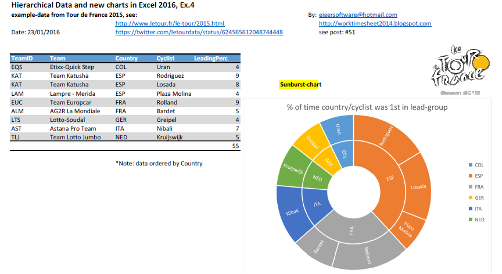This screenshot has width=502, height=274.
Task: Select the Country column header
Action: tap(127, 58)
